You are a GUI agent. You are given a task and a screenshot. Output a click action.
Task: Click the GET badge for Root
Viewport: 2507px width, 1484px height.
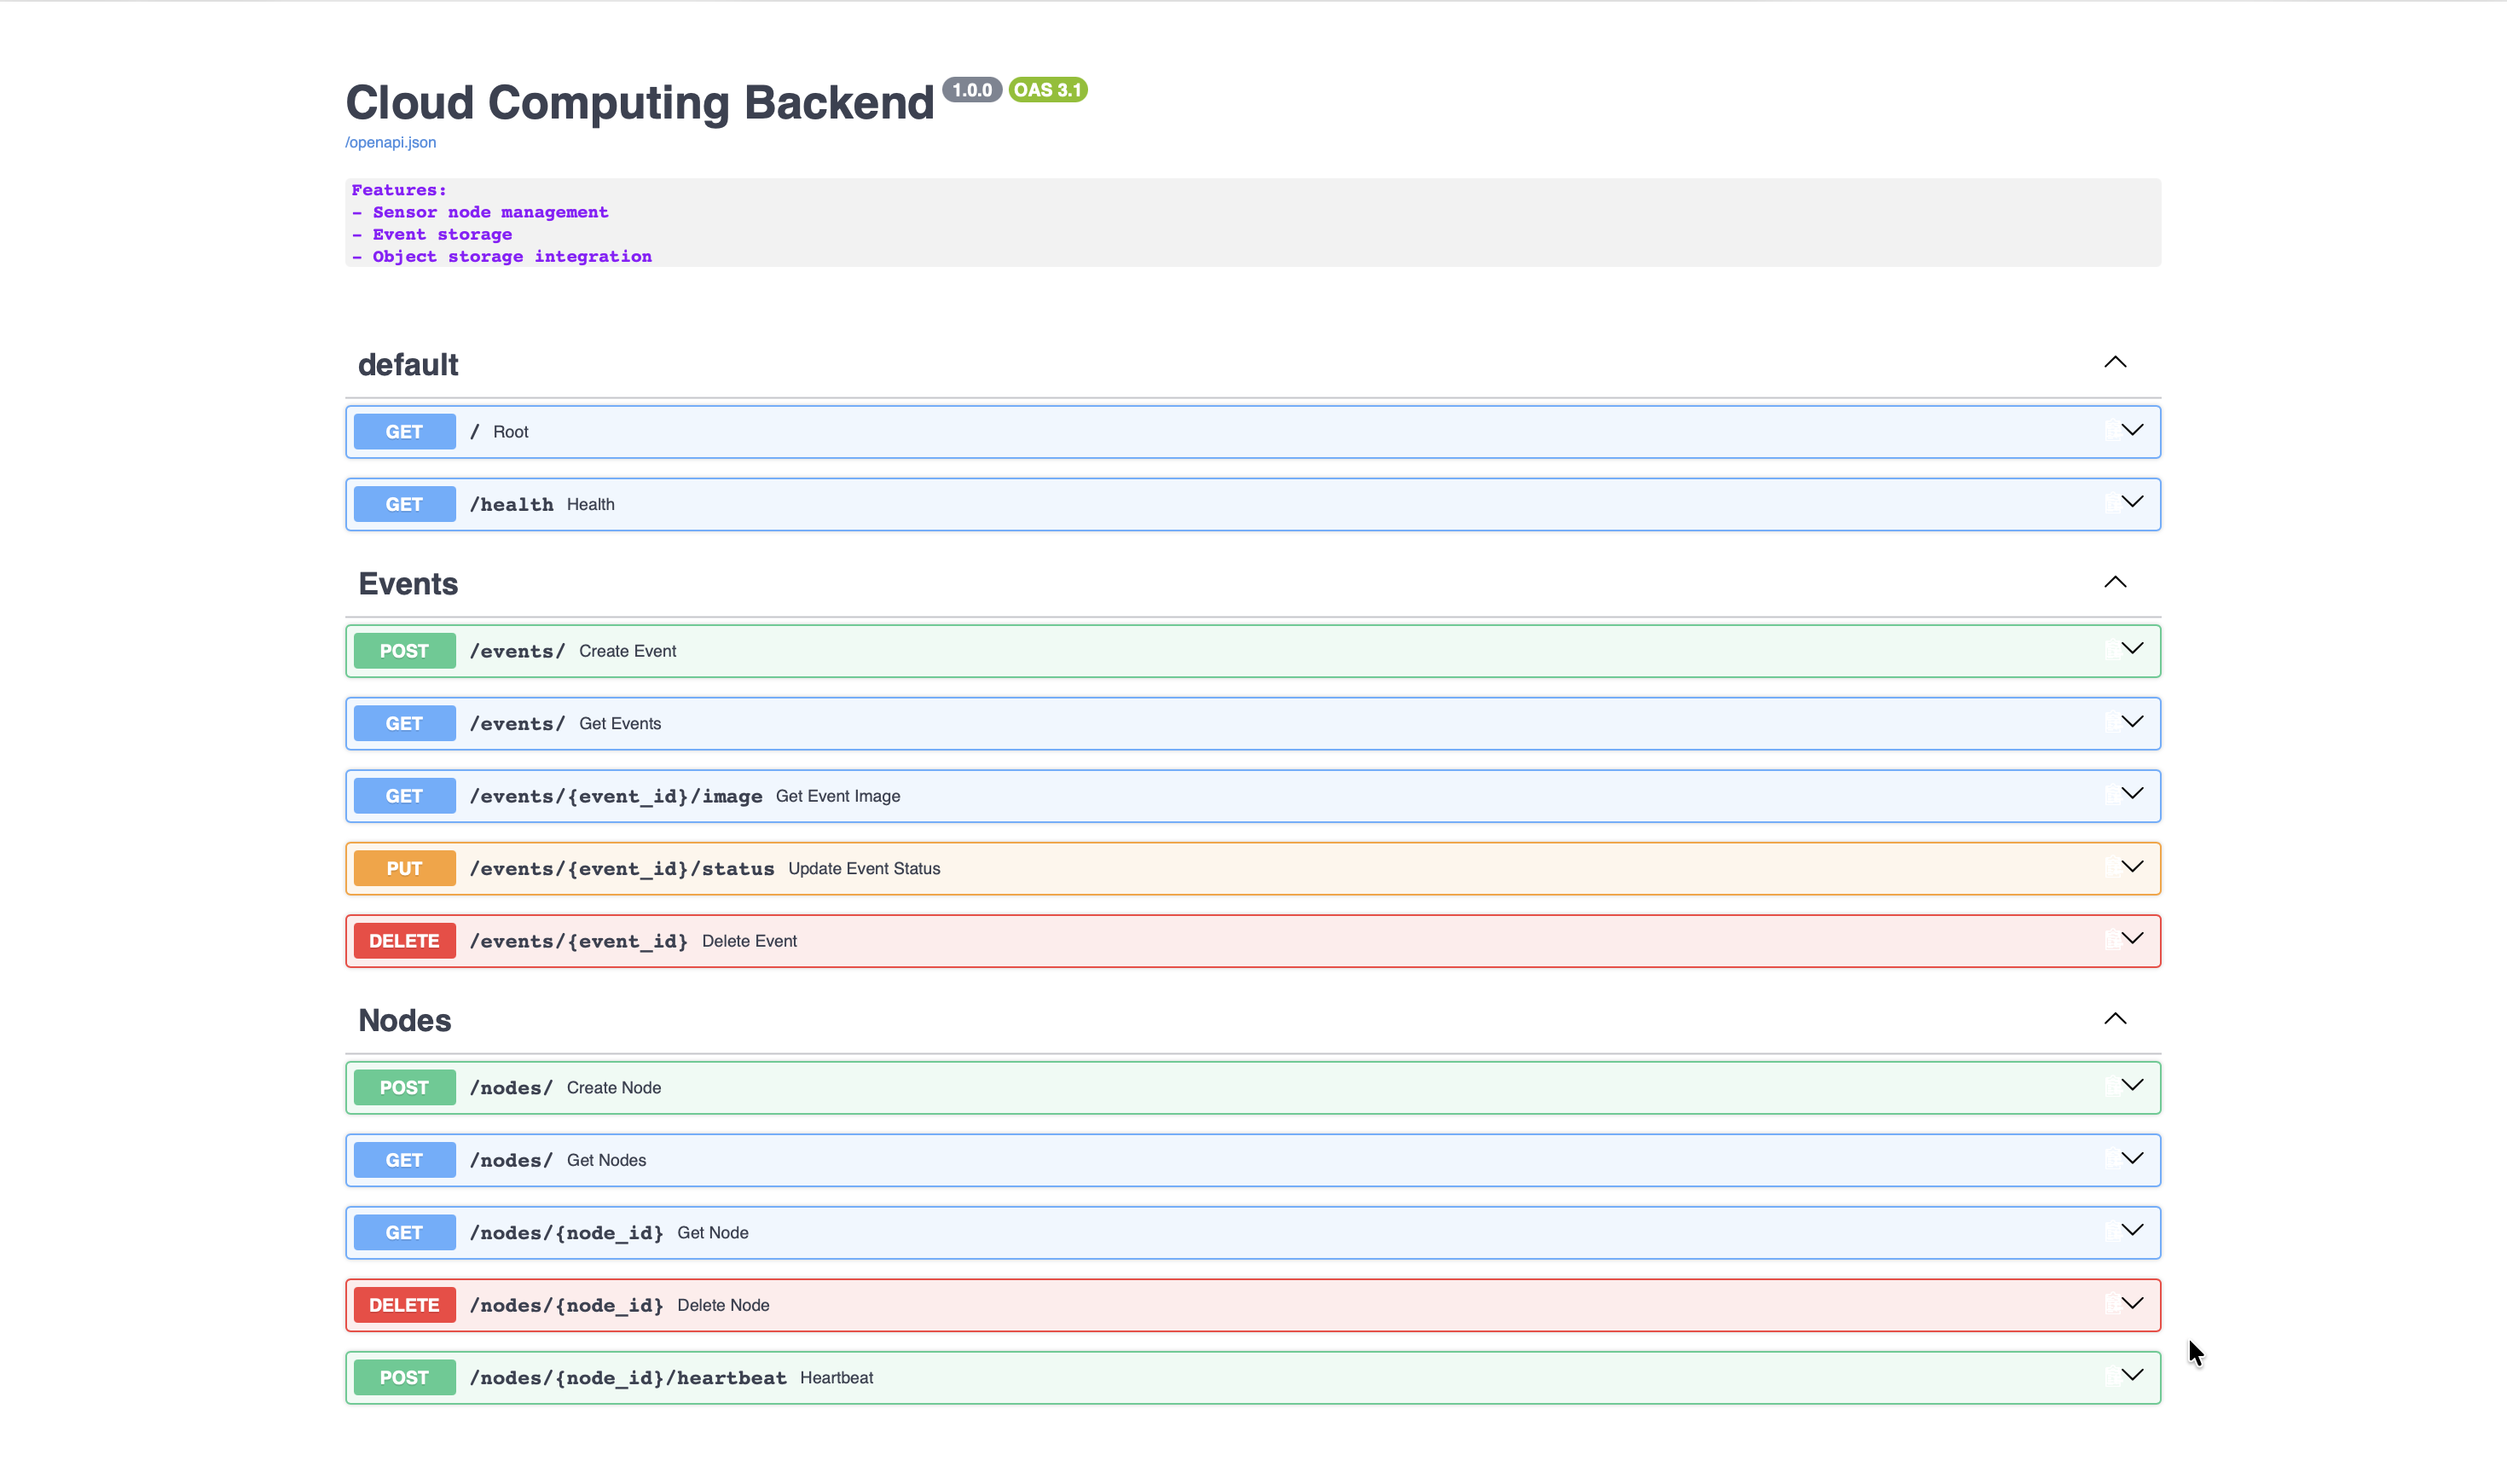[x=405, y=432]
